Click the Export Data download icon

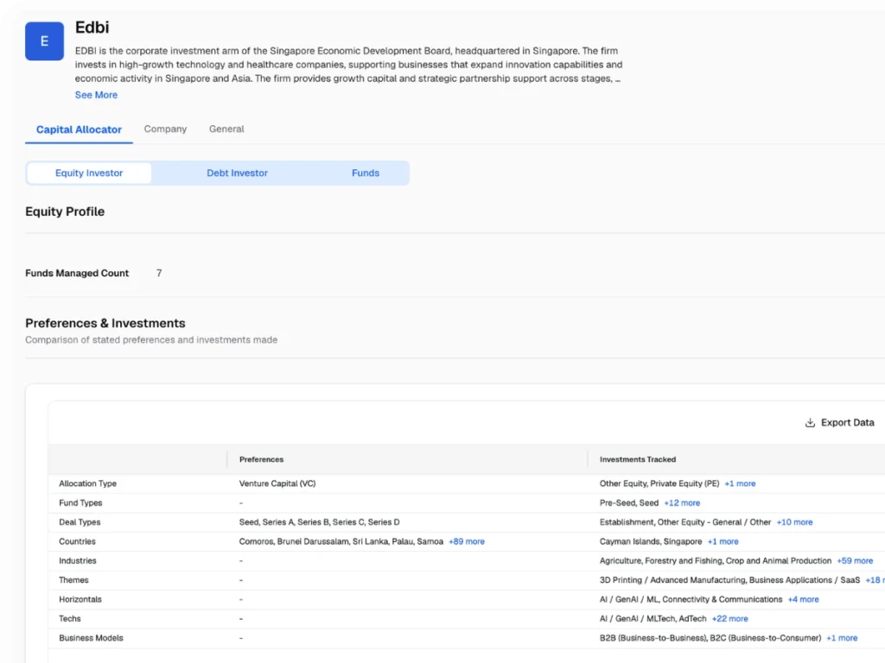810,423
